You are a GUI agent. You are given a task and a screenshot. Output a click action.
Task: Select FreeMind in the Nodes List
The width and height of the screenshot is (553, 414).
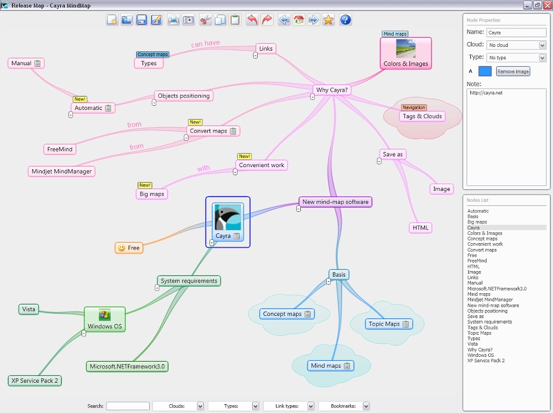pyautogui.click(x=477, y=261)
